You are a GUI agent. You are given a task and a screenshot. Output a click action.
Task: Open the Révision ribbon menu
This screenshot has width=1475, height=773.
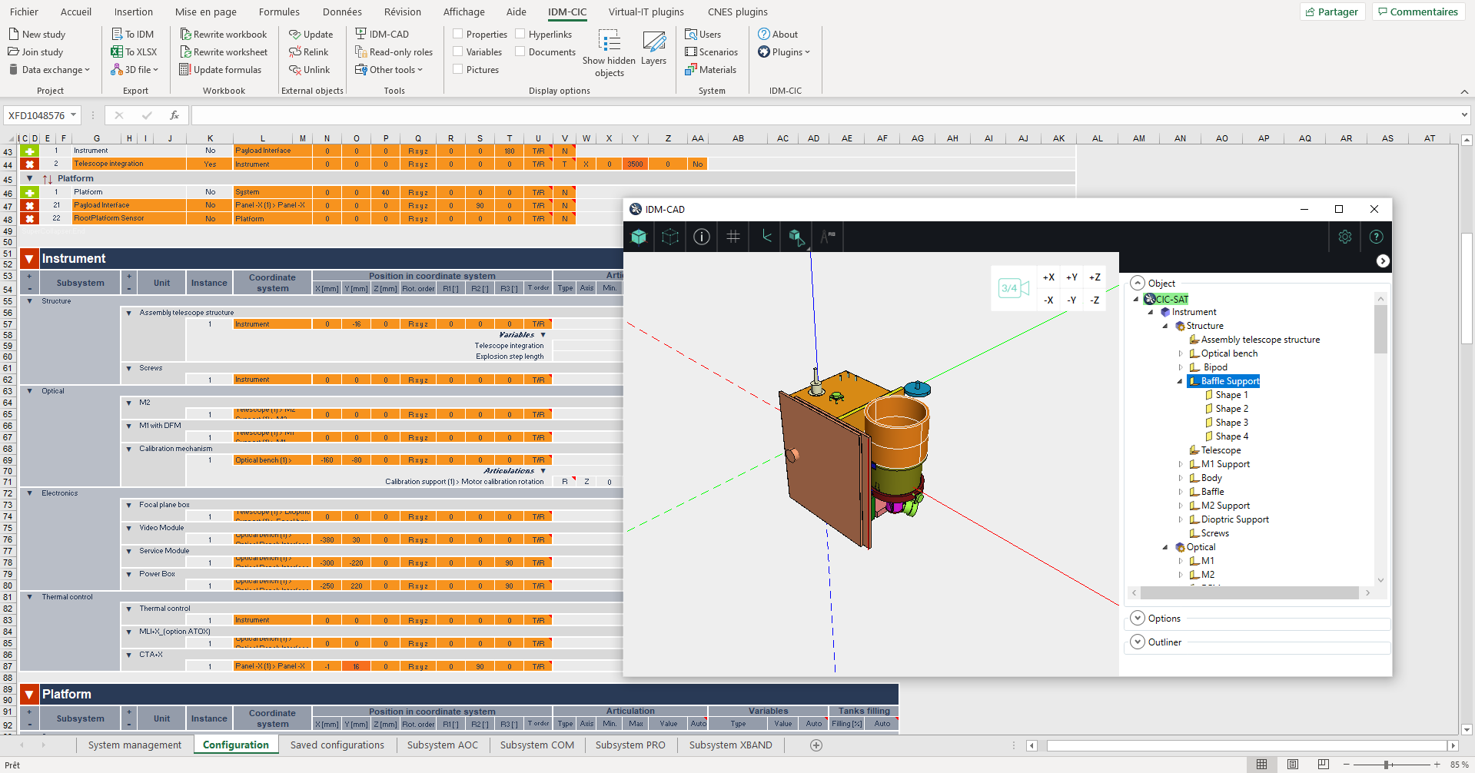tap(402, 12)
